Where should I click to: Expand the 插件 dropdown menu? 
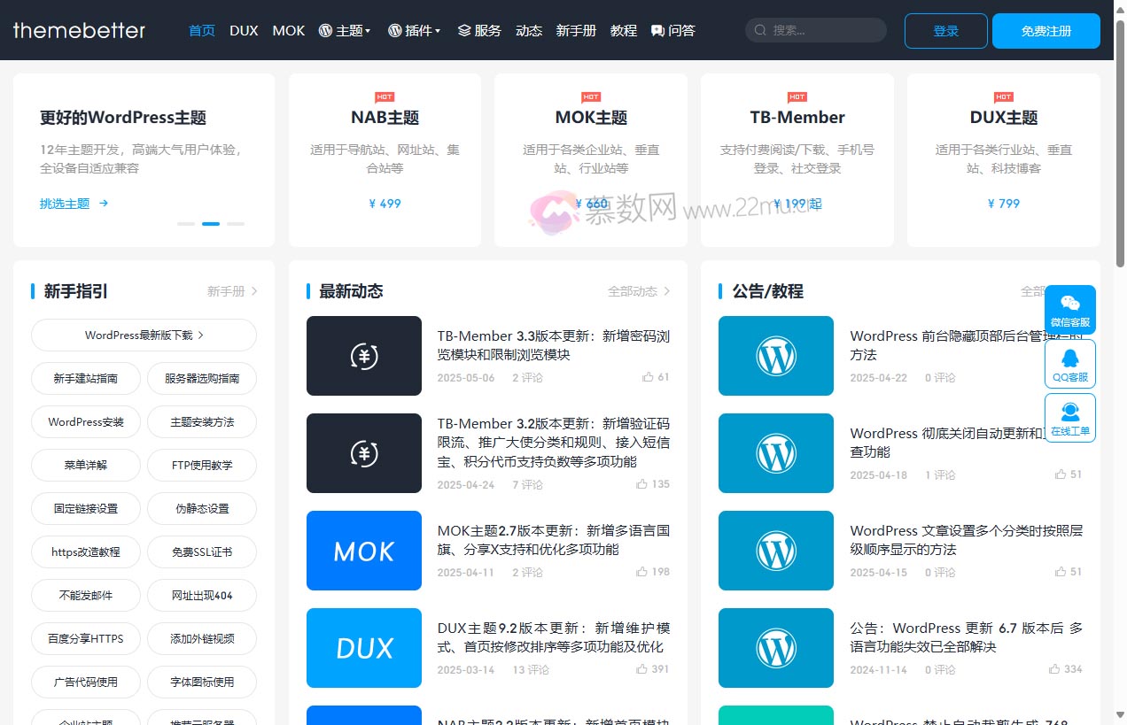[x=414, y=30]
